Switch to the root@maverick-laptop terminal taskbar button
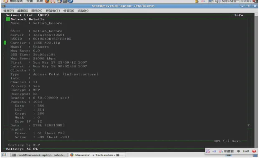This screenshot has width=260, height=158. [x=39, y=155]
